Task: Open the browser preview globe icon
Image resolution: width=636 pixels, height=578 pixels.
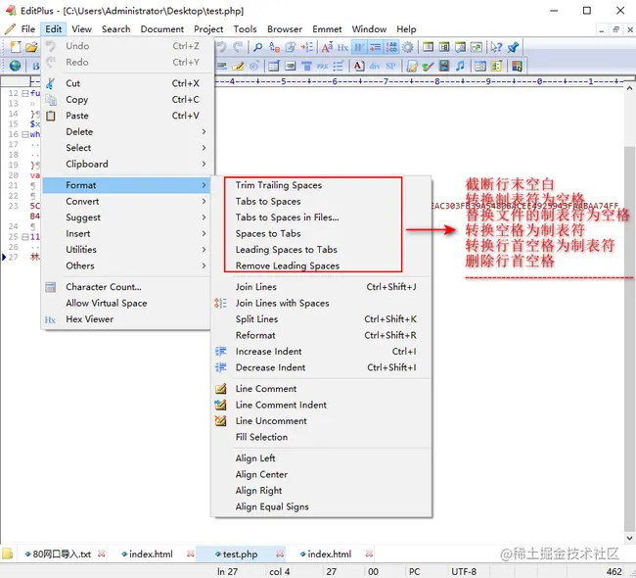Action: (x=16, y=66)
